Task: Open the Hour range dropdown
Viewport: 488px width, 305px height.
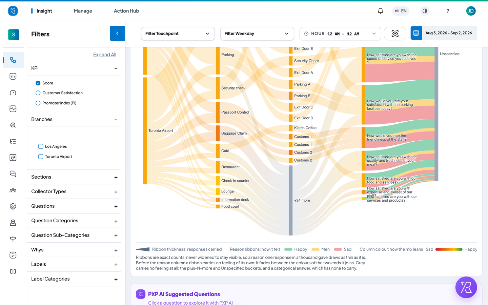Action: pyautogui.click(x=340, y=34)
